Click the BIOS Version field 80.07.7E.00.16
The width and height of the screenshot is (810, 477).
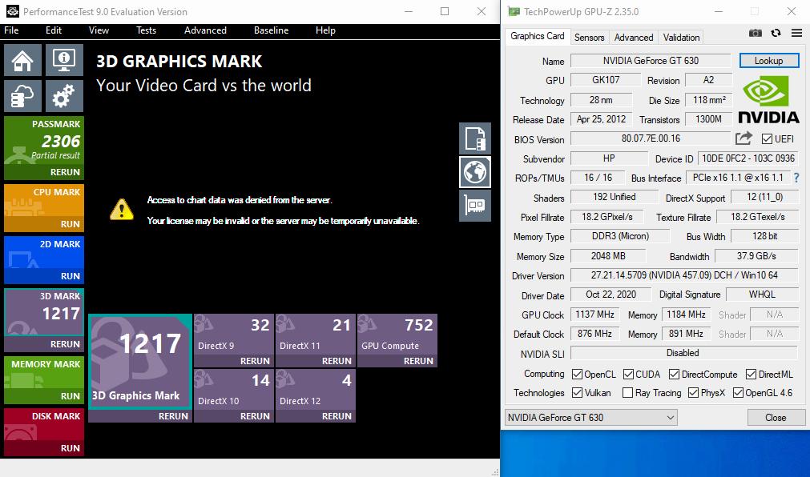651,138
